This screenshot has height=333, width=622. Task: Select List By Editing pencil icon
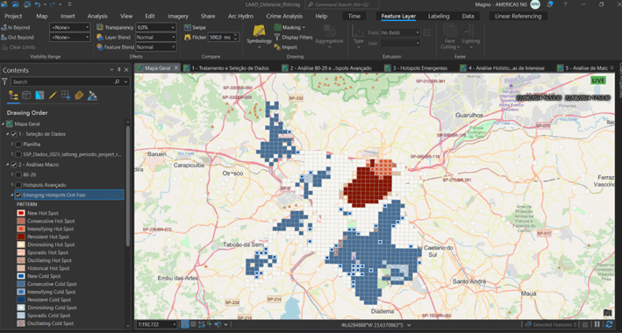[53, 96]
